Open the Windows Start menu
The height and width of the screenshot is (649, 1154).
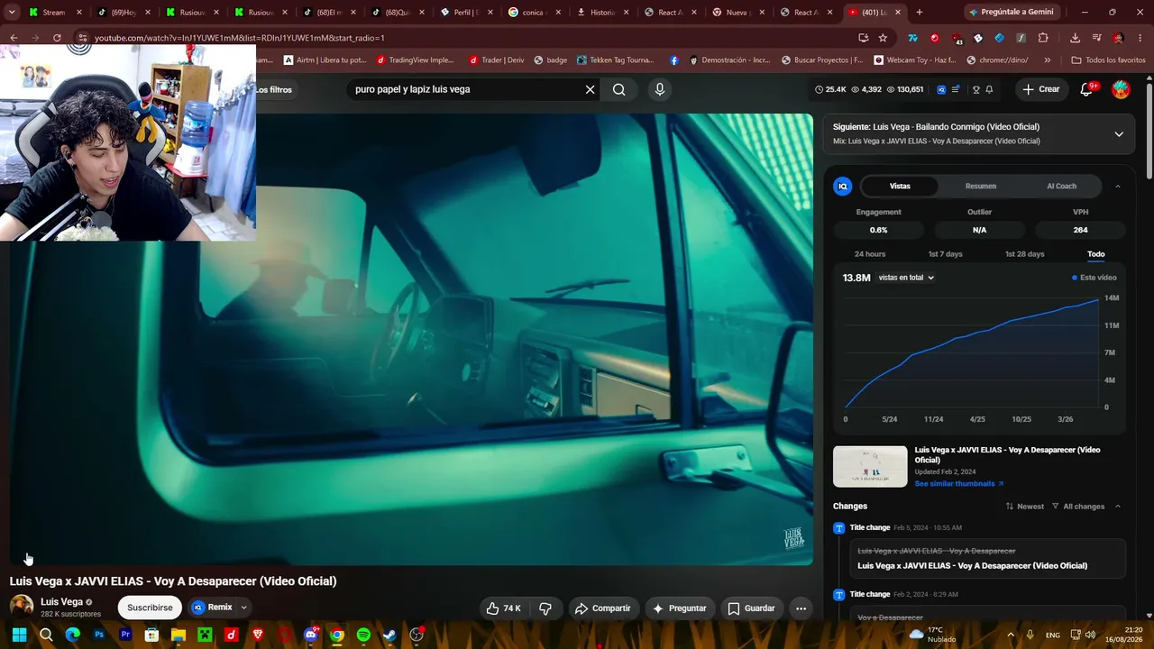19,635
